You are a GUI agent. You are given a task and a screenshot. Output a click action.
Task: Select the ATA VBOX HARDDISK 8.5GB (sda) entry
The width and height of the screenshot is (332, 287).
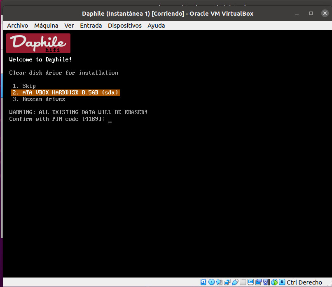pos(65,93)
